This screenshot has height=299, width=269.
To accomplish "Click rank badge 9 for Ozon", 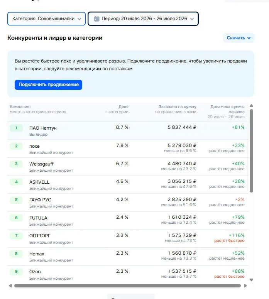I will click(x=16, y=271).
